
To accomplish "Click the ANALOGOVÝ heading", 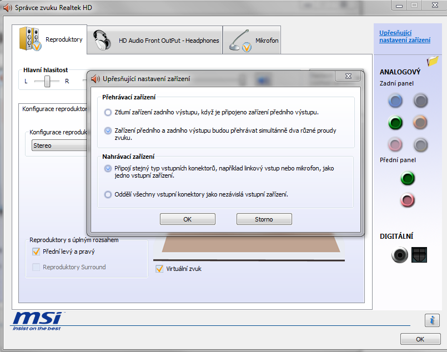I will [400, 72].
